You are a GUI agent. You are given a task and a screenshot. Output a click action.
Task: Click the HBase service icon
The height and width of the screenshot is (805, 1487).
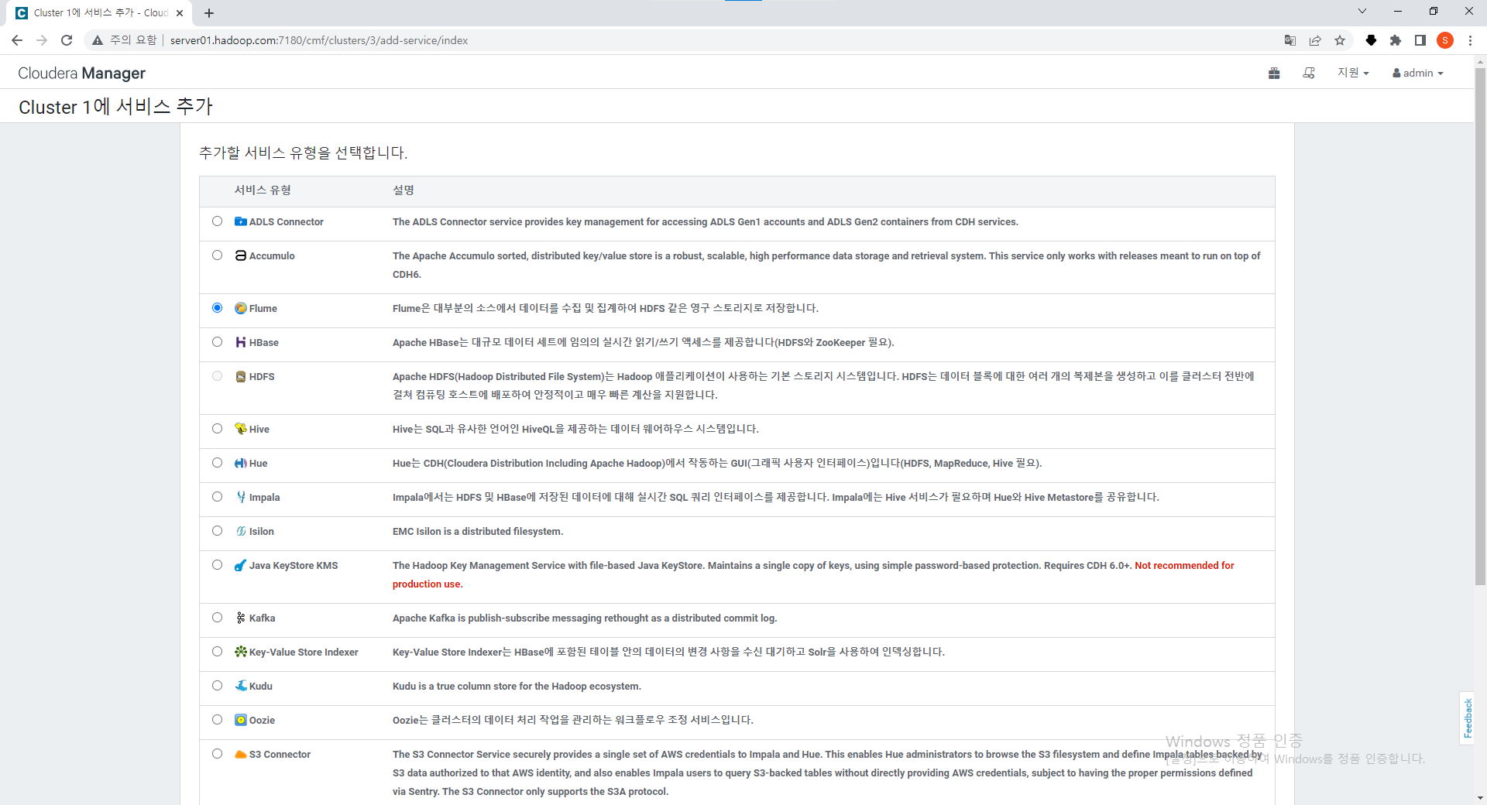point(241,342)
